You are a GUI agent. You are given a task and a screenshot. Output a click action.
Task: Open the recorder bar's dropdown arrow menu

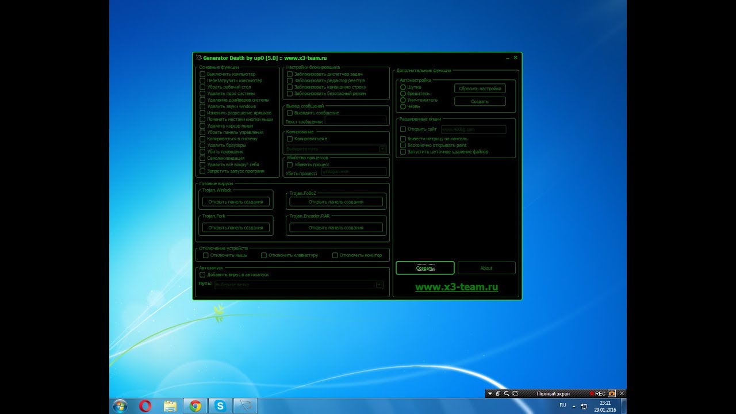490,394
